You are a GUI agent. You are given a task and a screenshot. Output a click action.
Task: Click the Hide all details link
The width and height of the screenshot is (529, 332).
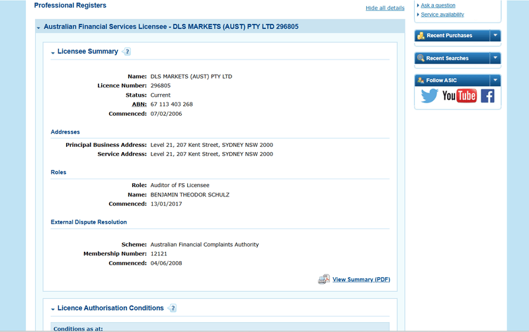385,8
